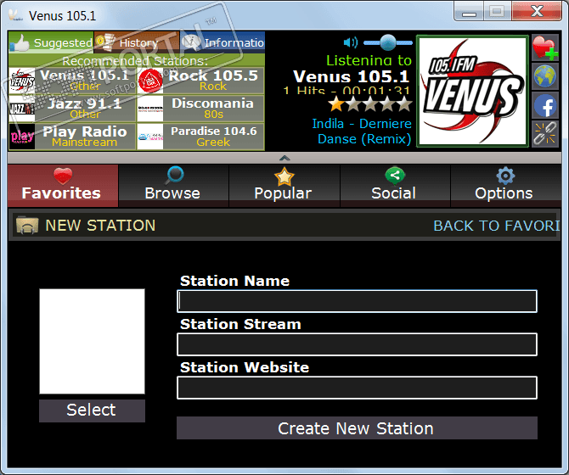569x475 pixels.
Task: Switch to Browse tab
Action: [173, 186]
